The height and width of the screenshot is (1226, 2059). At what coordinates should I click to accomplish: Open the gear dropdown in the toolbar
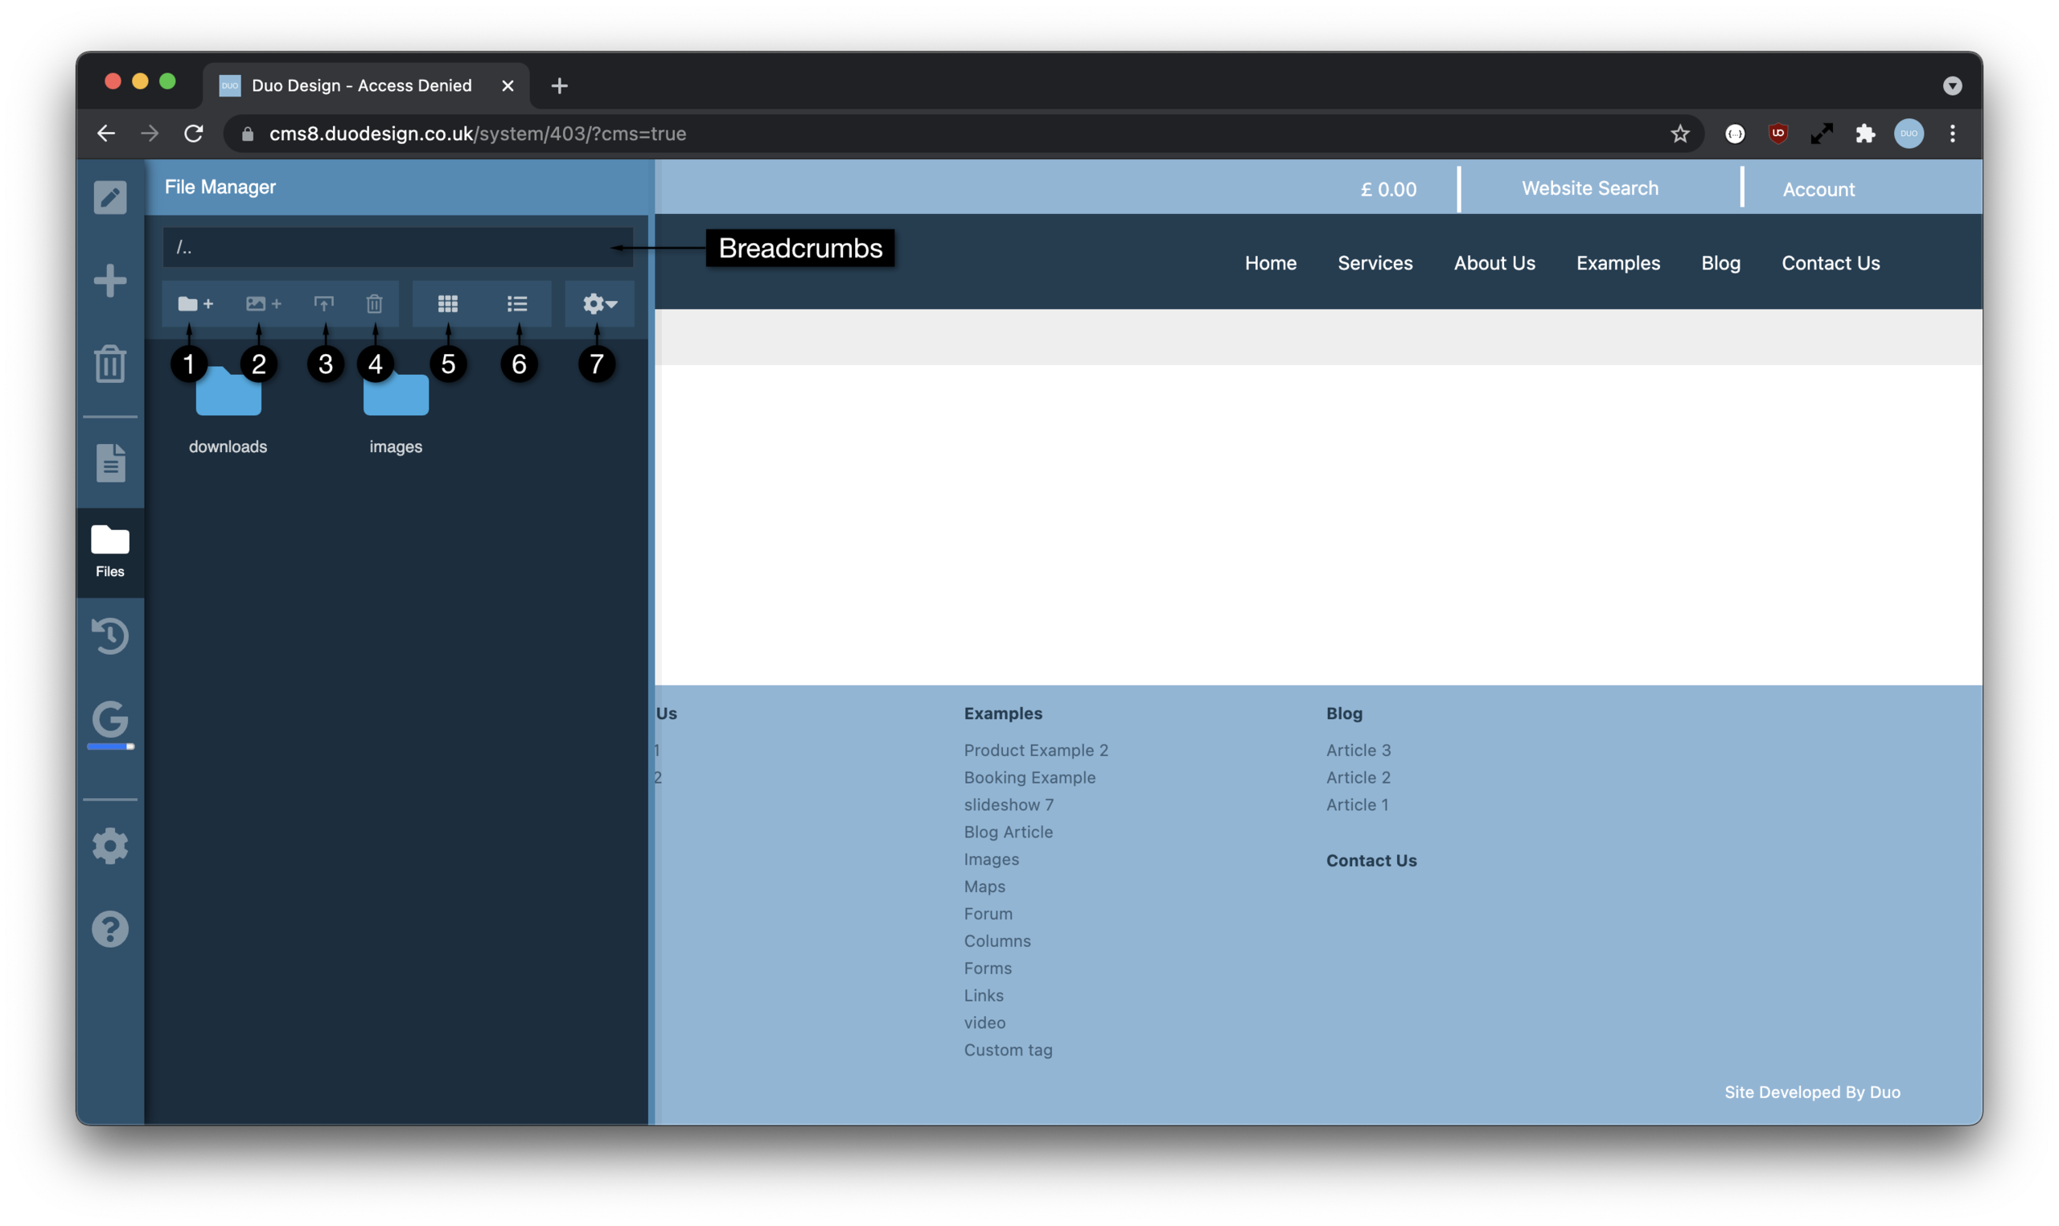pyautogui.click(x=597, y=303)
